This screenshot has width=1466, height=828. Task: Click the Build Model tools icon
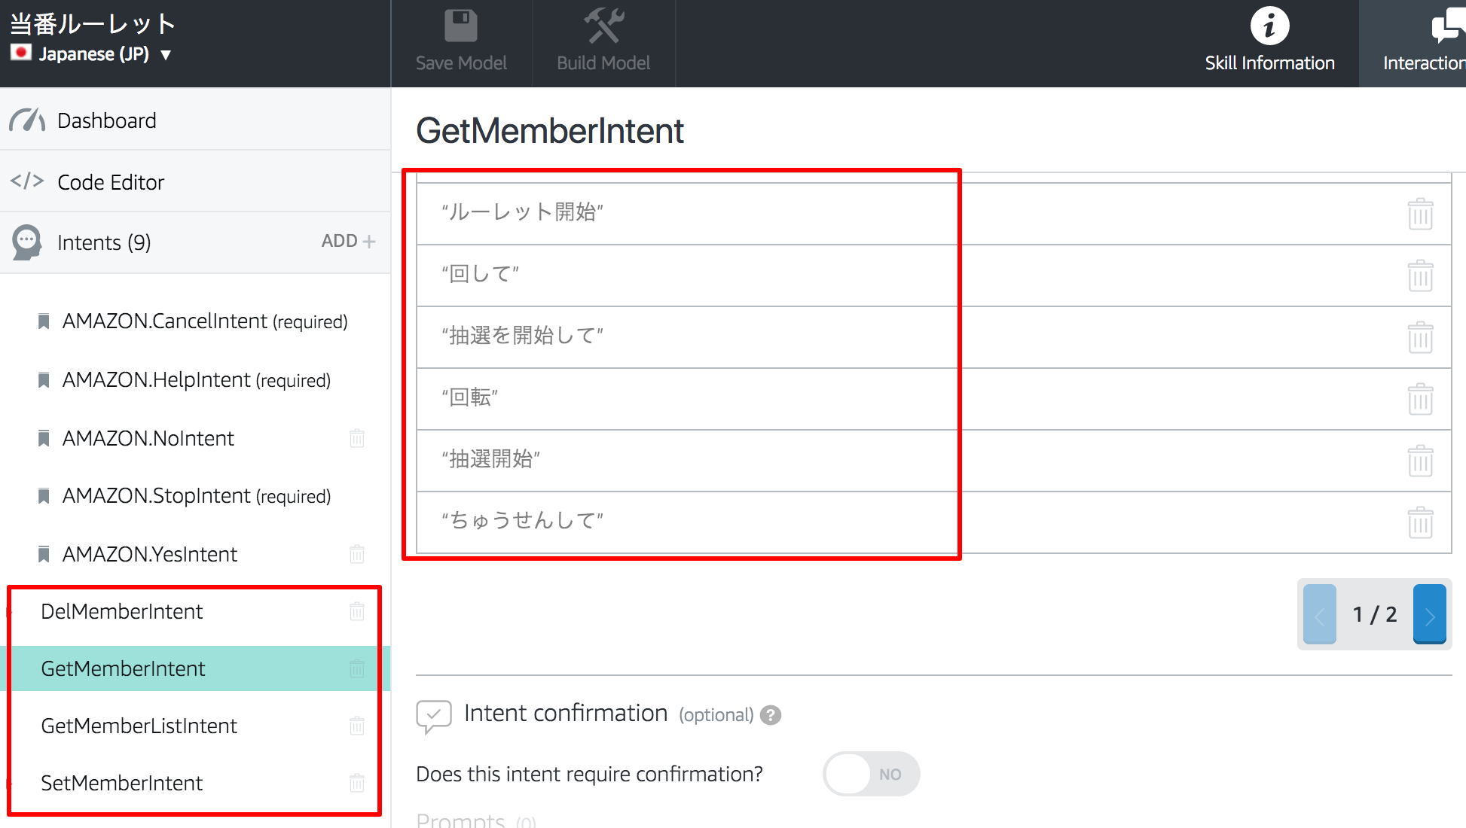point(603,27)
